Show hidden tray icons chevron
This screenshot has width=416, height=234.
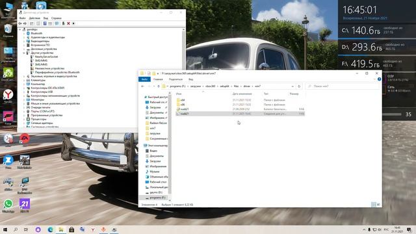click(364, 229)
